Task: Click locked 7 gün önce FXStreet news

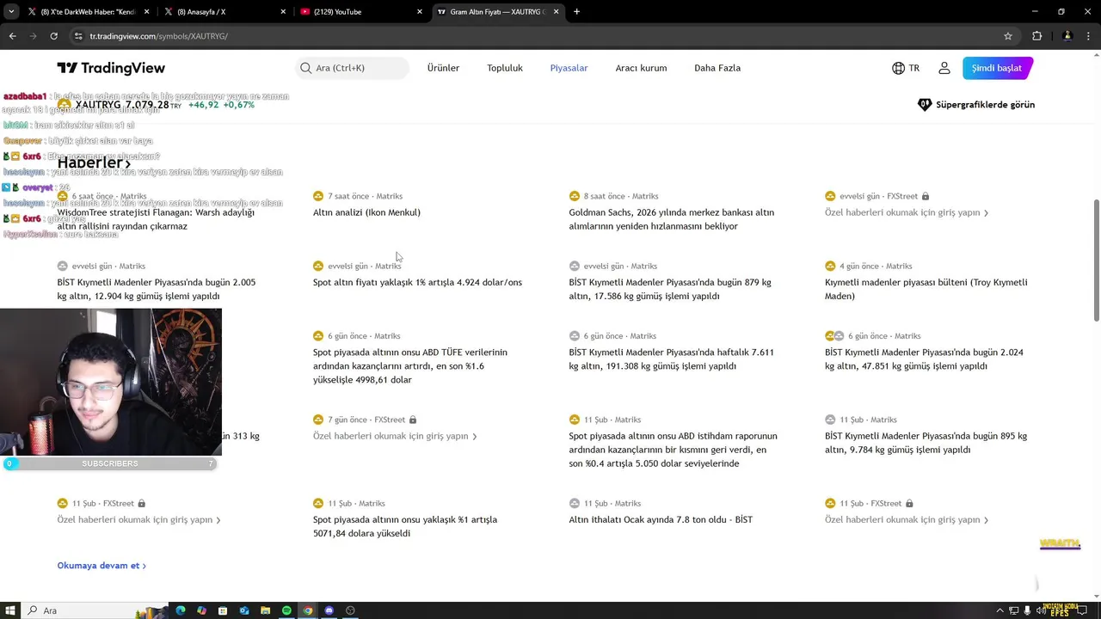Action: pyautogui.click(x=395, y=436)
